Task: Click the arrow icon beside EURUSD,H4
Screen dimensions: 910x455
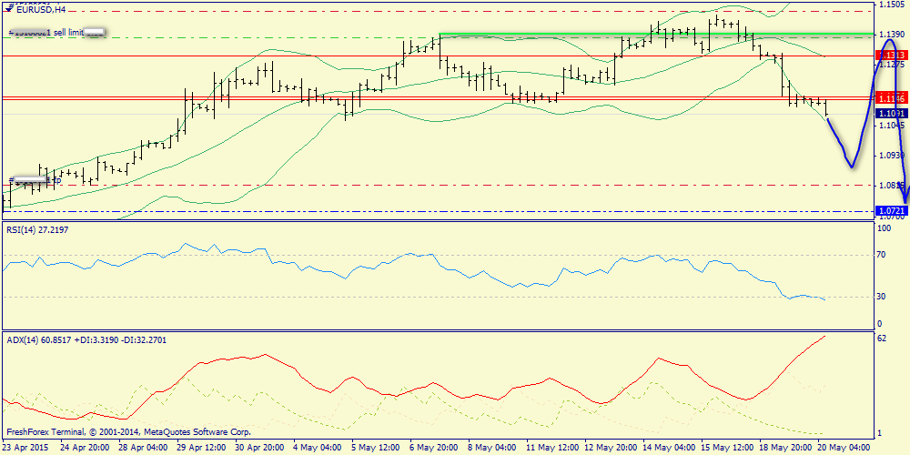Action: 9,9
